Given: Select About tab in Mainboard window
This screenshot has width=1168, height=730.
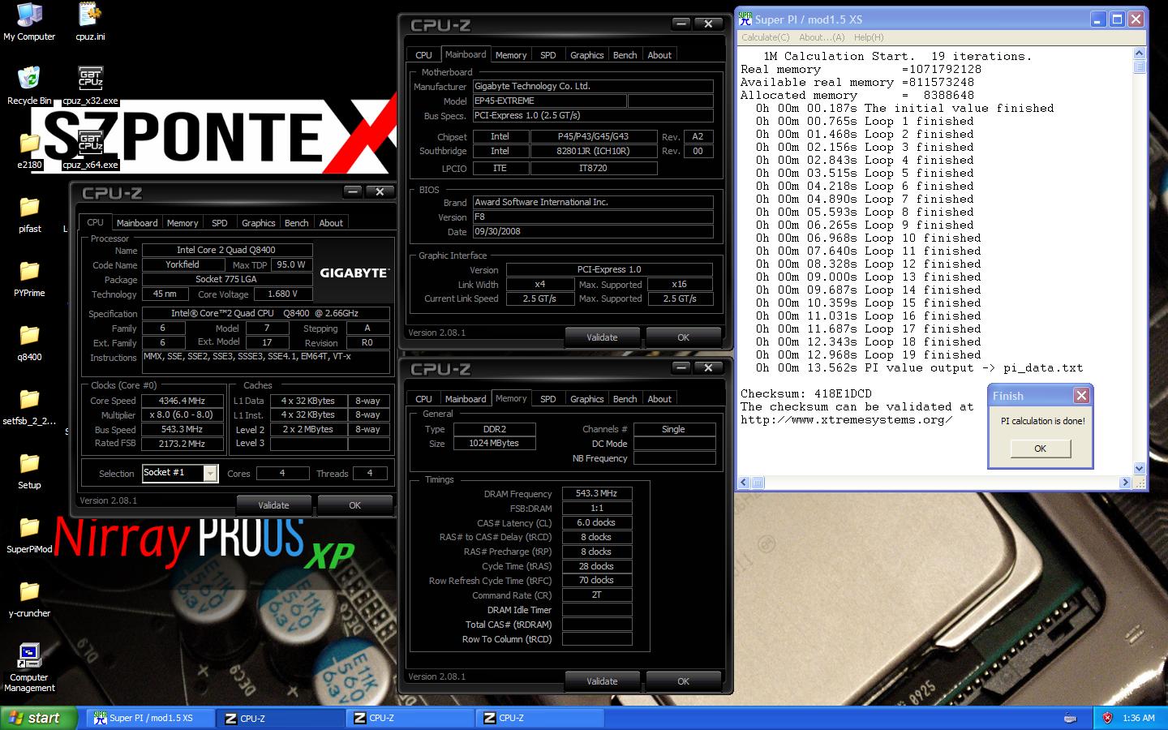Looking at the screenshot, I should (x=659, y=55).
